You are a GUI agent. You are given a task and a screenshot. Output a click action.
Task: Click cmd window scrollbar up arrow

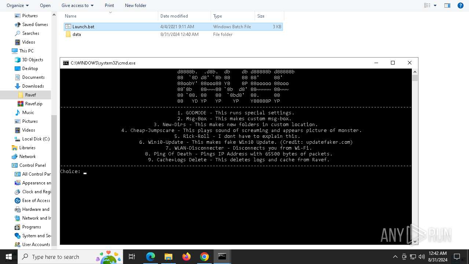coord(415,71)
